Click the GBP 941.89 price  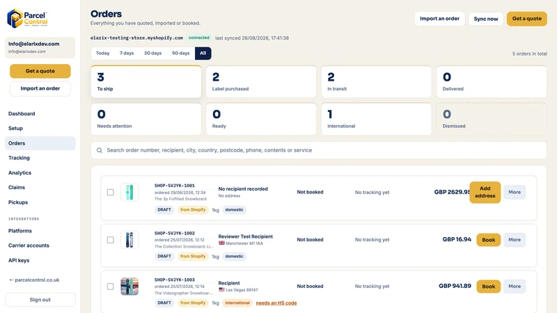tap(455, 286)
